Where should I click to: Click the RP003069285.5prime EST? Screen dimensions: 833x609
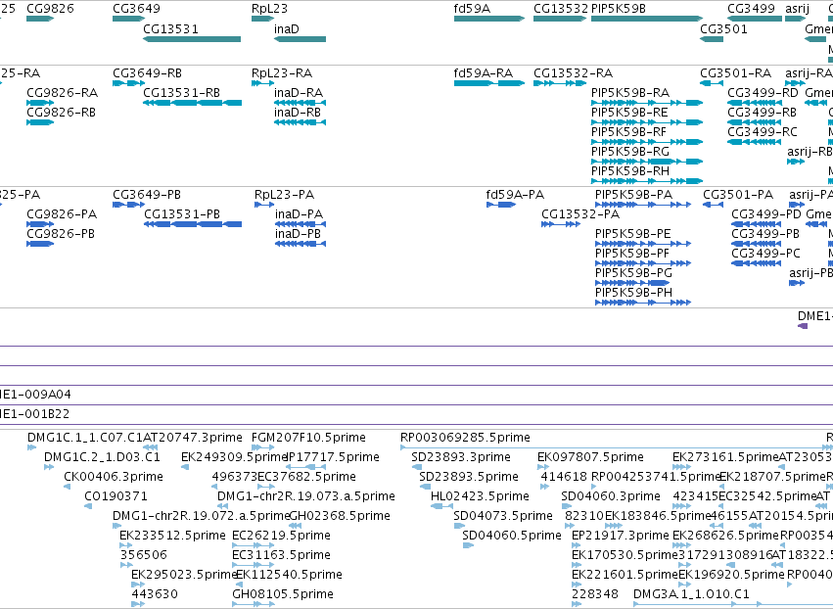click(x=617, y=447)
